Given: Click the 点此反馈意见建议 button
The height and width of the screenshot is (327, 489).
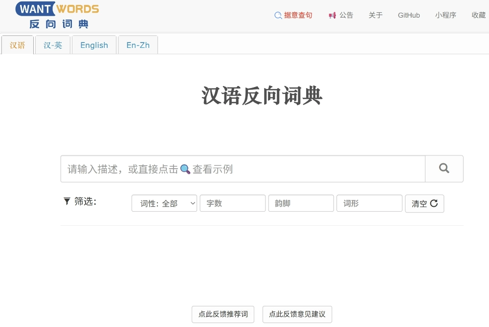Looking at the screenshot, I should coord(297,314).
